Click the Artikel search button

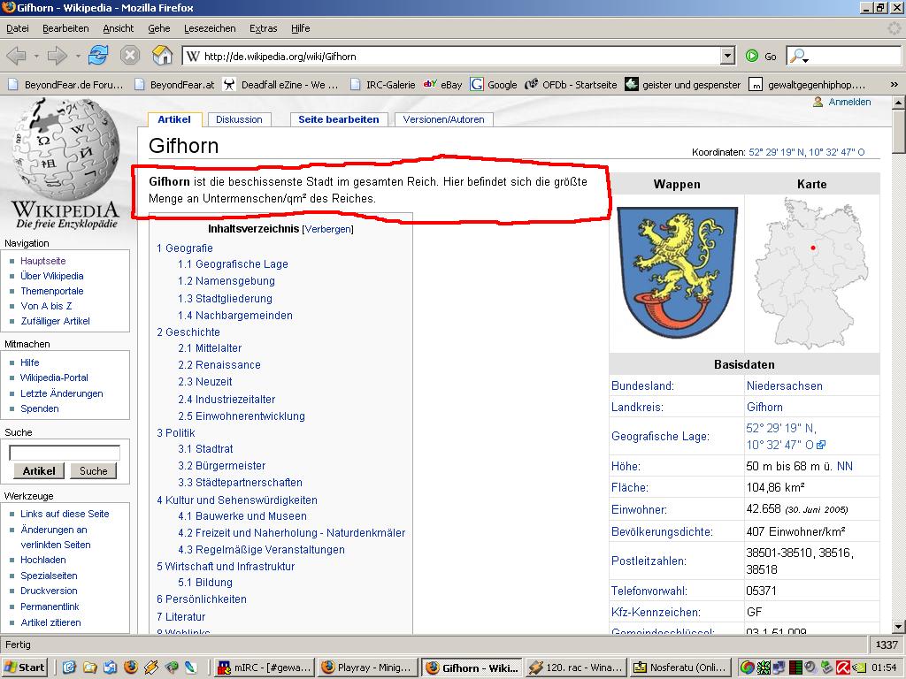click(39, 471)
